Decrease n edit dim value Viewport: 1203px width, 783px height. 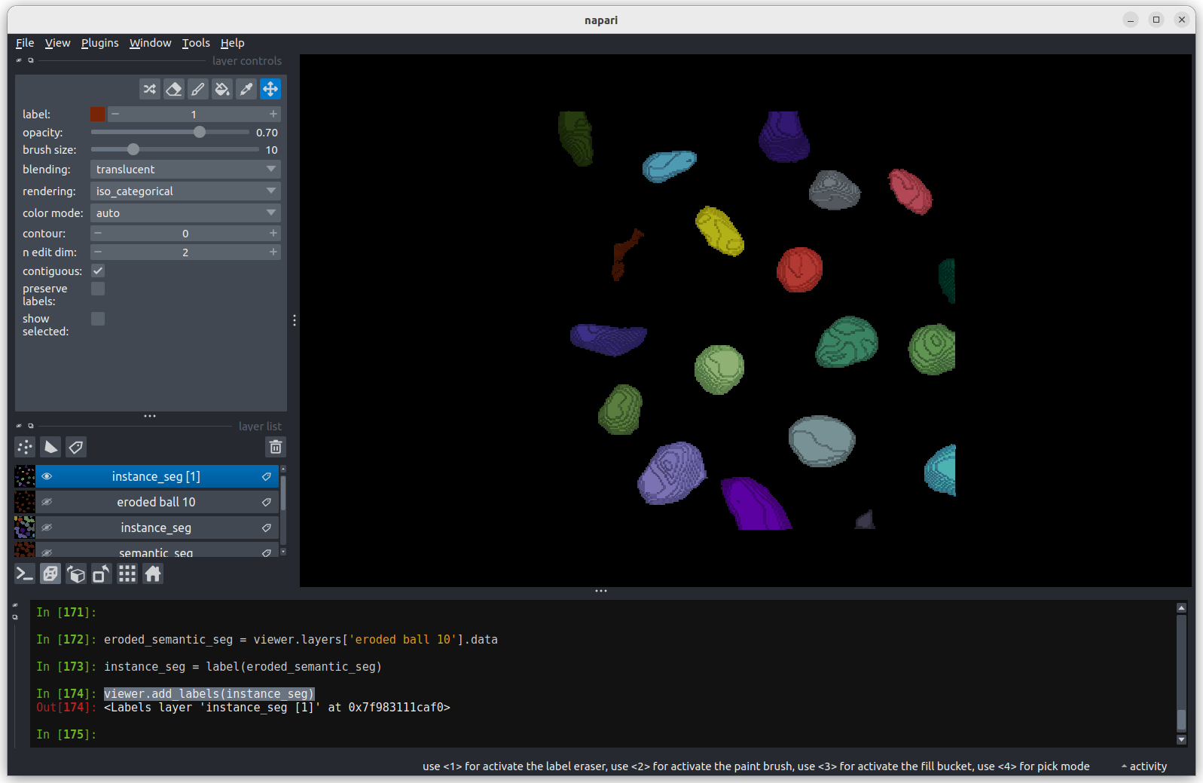(x=98, y=252)
